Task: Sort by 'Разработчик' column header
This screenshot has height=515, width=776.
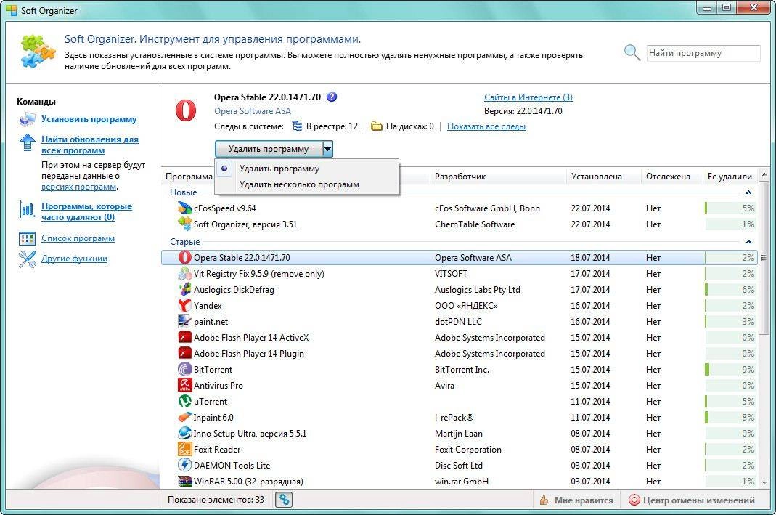Action: [x=499, y=177]
